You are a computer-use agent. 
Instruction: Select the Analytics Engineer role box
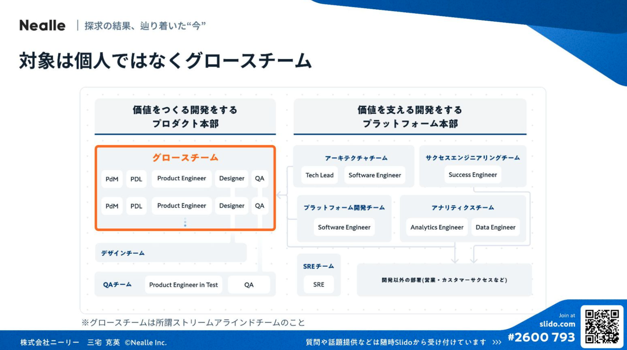pyautogui.click(x=437, y=227)
